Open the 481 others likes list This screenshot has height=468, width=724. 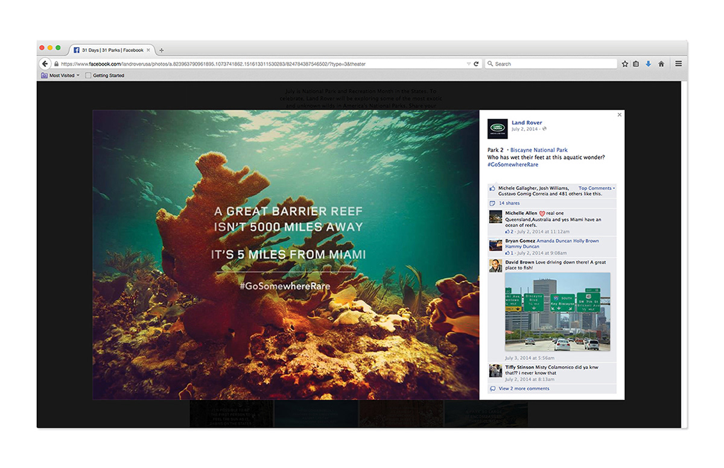pyautogui.click(x=571, y=194)
